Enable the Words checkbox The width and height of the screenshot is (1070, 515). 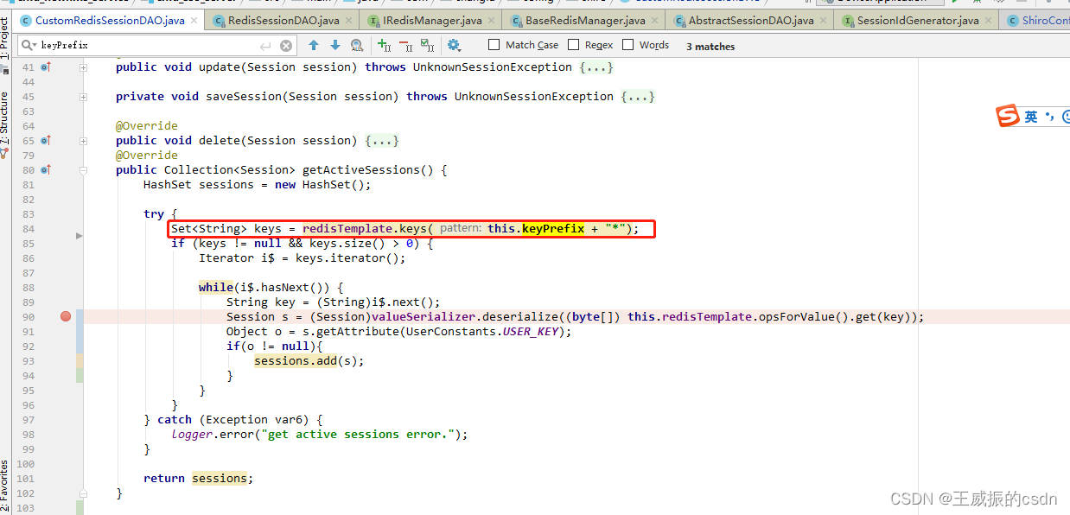628,45
